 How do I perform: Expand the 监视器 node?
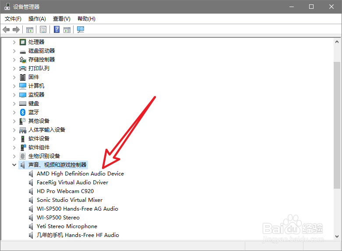coord(14,95)
